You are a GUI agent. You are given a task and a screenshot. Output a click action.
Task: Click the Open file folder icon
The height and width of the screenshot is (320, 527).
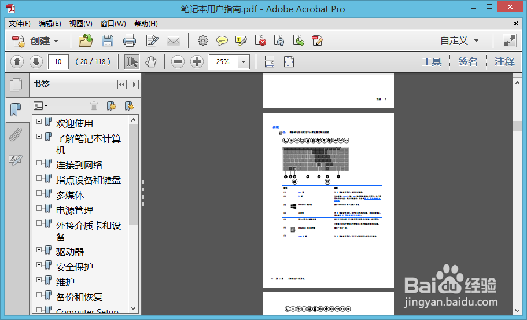tap(86, 41)
